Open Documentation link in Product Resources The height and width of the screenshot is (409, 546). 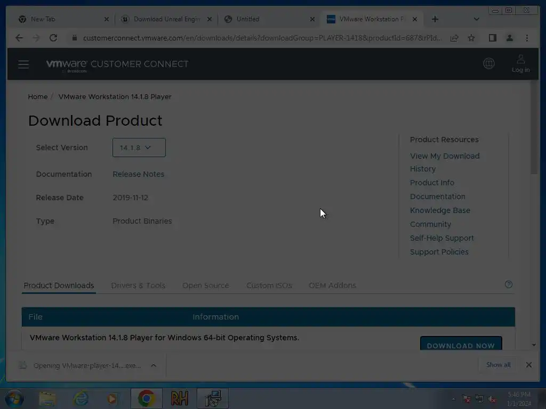click(x=437, y=197)
